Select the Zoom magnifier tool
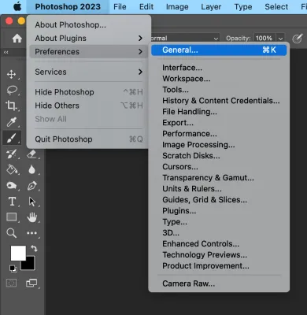 pos(11,233)
